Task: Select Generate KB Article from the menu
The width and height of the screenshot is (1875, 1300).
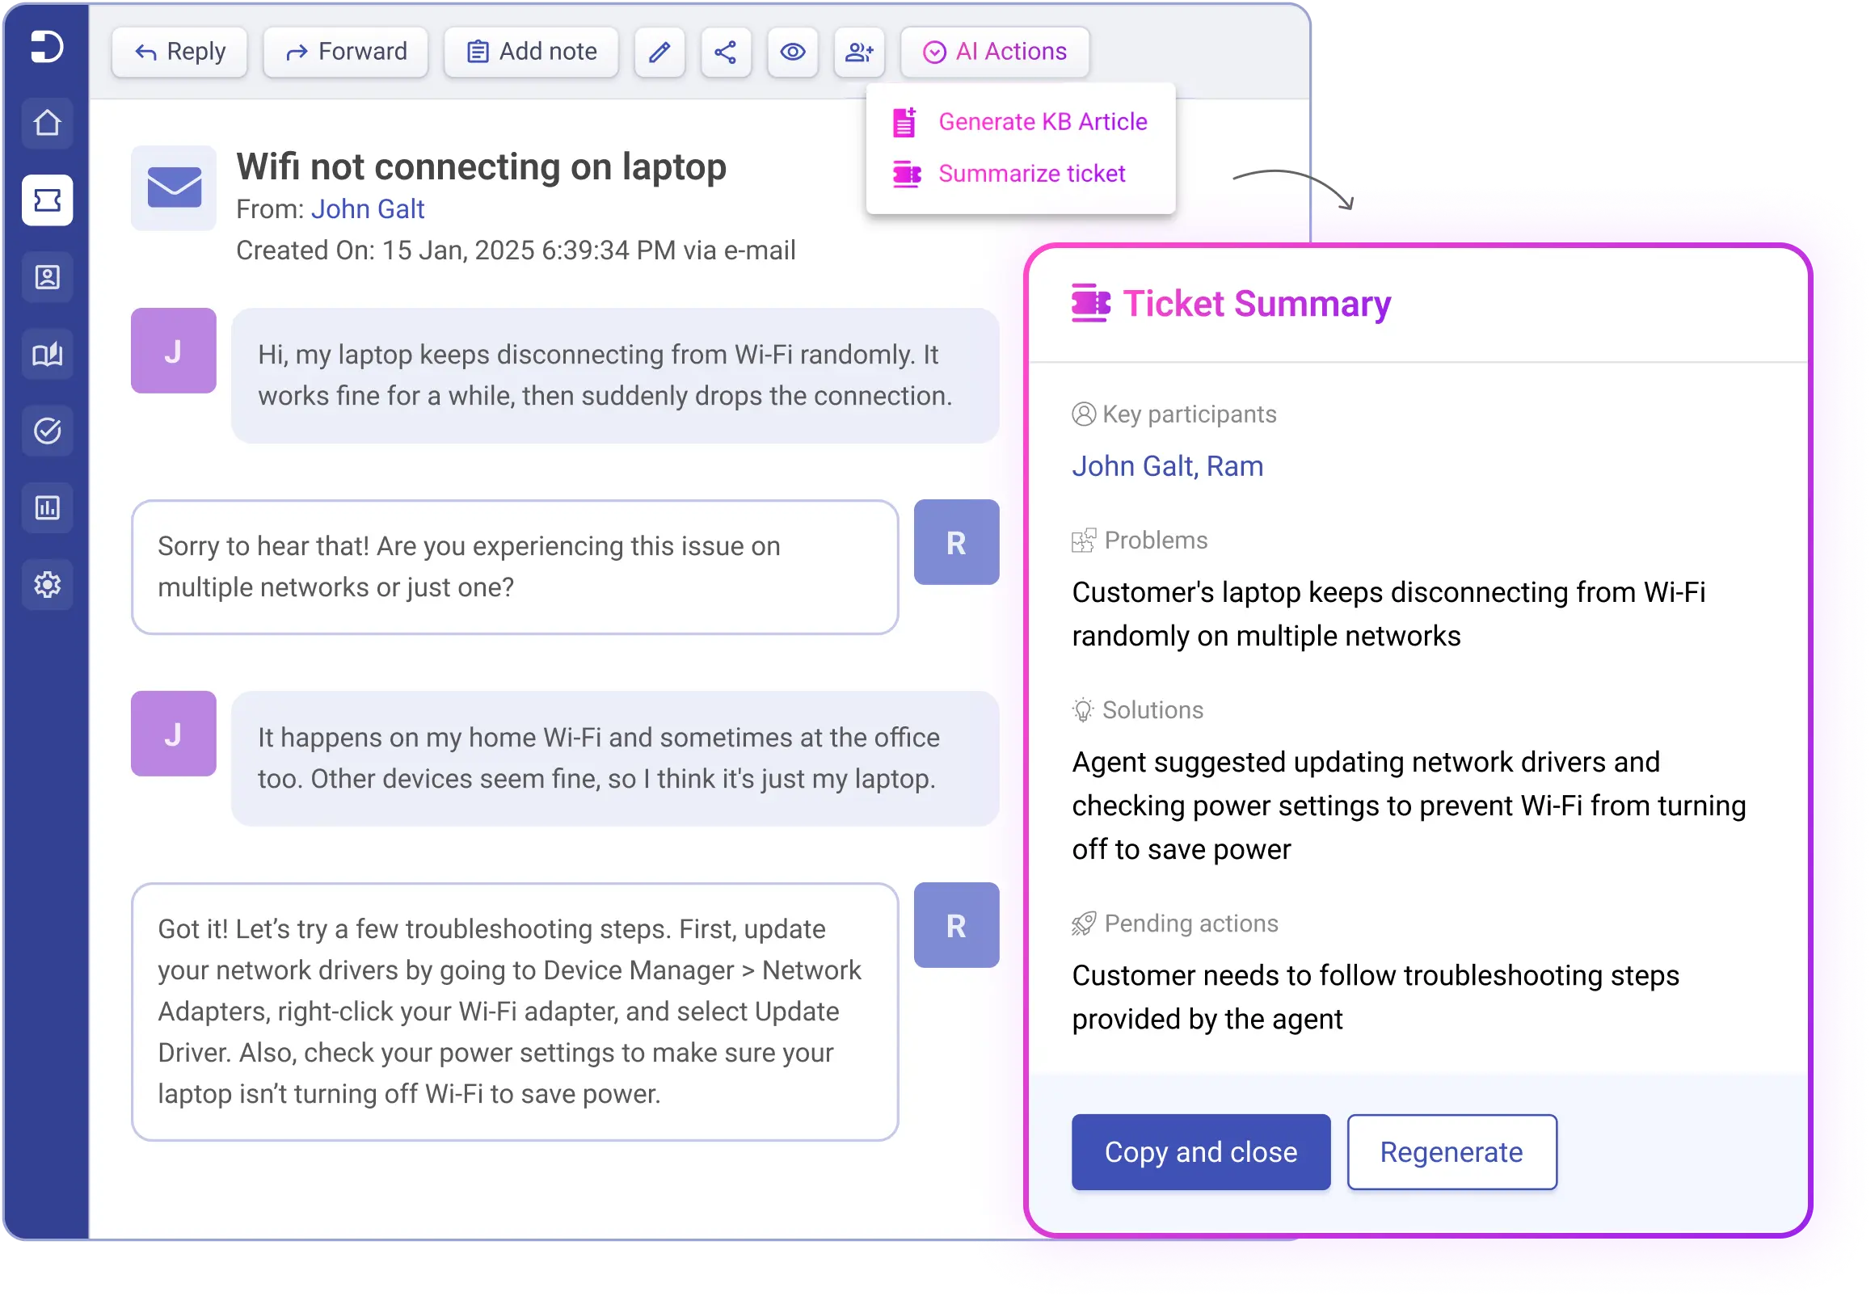Action: (x=1043, y=121)
